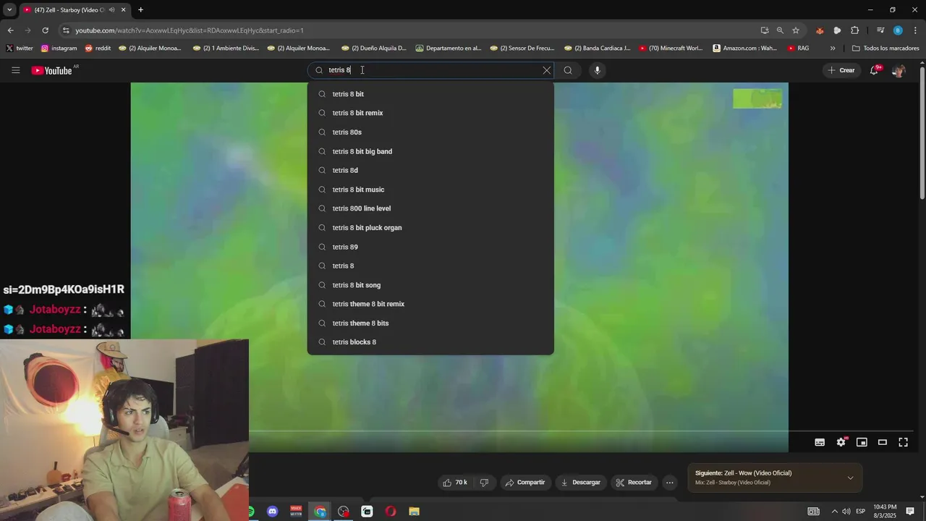Image resolution: width=926 pixels, height=521 pixels.
Task: Click the Descargar download button
Action: click(x=581, y=483)
